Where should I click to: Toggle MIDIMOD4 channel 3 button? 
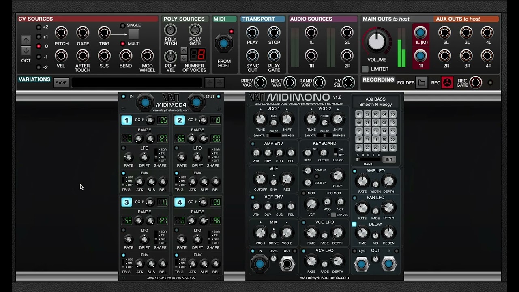click(x=127, y=202)
